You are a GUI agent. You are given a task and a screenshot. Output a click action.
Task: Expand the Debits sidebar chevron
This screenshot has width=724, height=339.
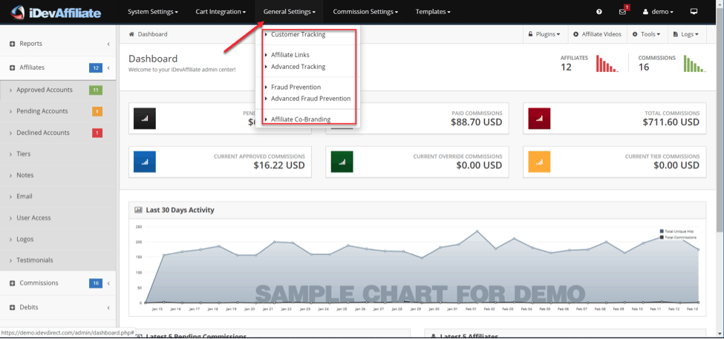pyautogui.click(x=108, y=308)
